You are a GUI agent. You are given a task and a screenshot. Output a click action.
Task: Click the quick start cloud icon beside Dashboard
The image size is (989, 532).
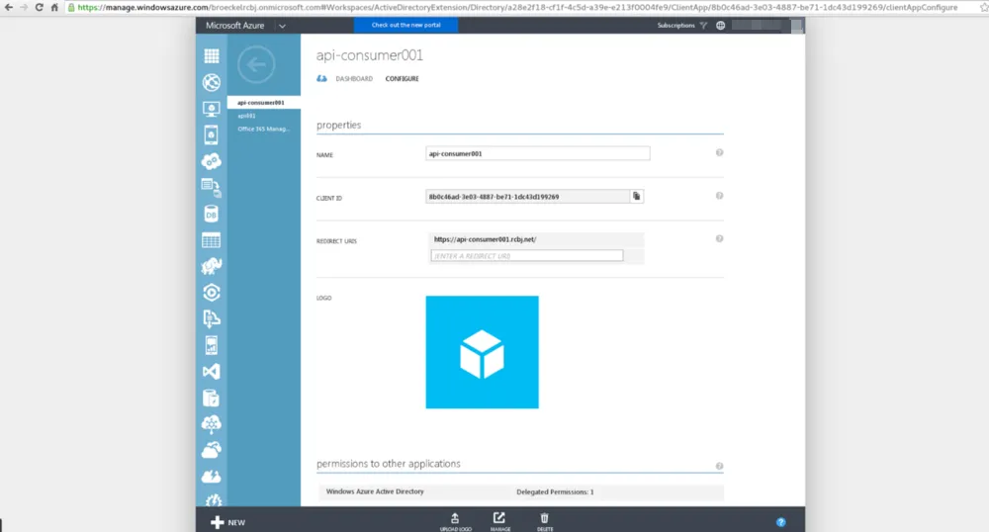[x=321, y=79]
